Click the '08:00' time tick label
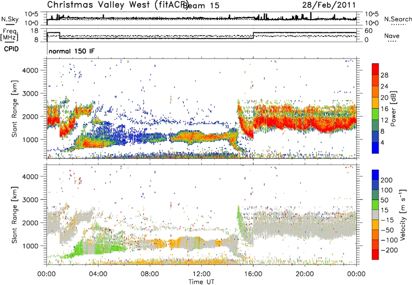412x285 pixels. [150, 274]
